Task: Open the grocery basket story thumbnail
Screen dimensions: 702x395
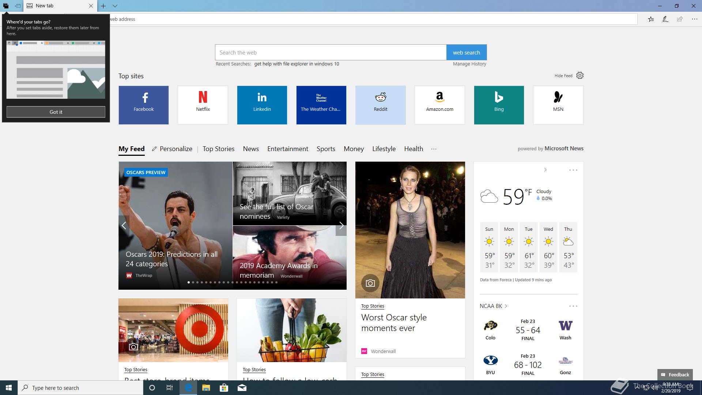Action: pos(292,330)
